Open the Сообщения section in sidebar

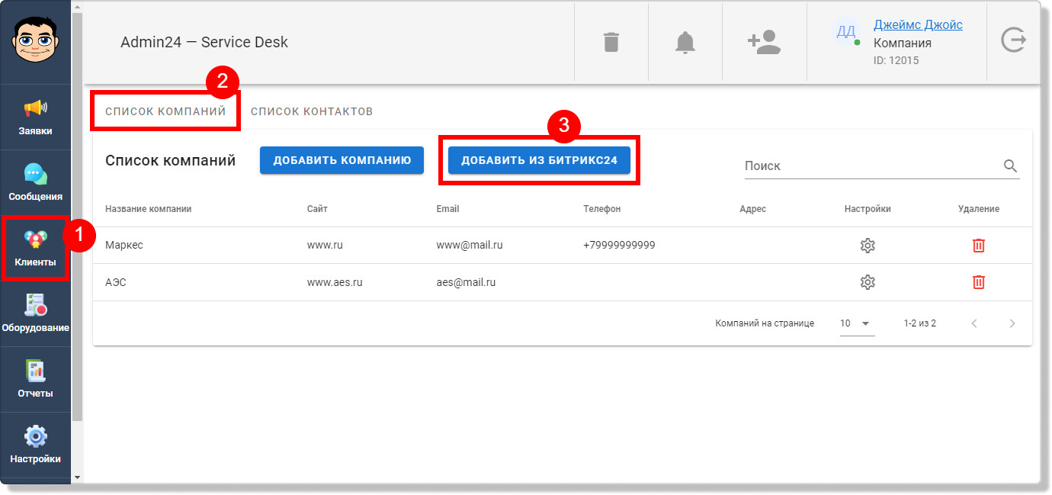click(x=36, y=183)
